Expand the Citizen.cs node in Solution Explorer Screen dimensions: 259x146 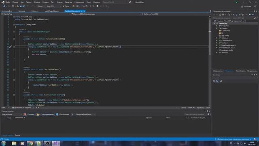[217, 38]
